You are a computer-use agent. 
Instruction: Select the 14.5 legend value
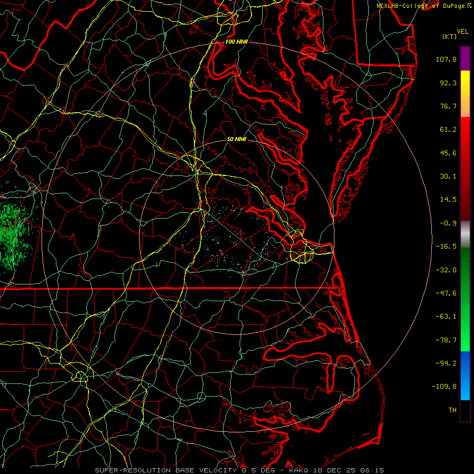click(x=448, y=200)
